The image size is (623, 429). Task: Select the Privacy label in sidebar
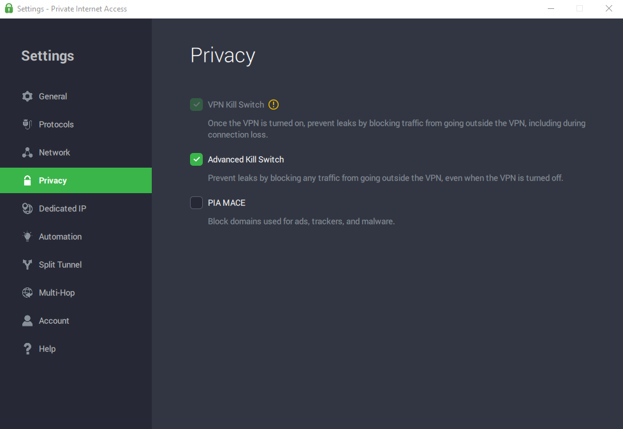pos(53,180)
